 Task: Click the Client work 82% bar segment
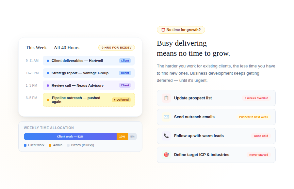click(70, 137)
